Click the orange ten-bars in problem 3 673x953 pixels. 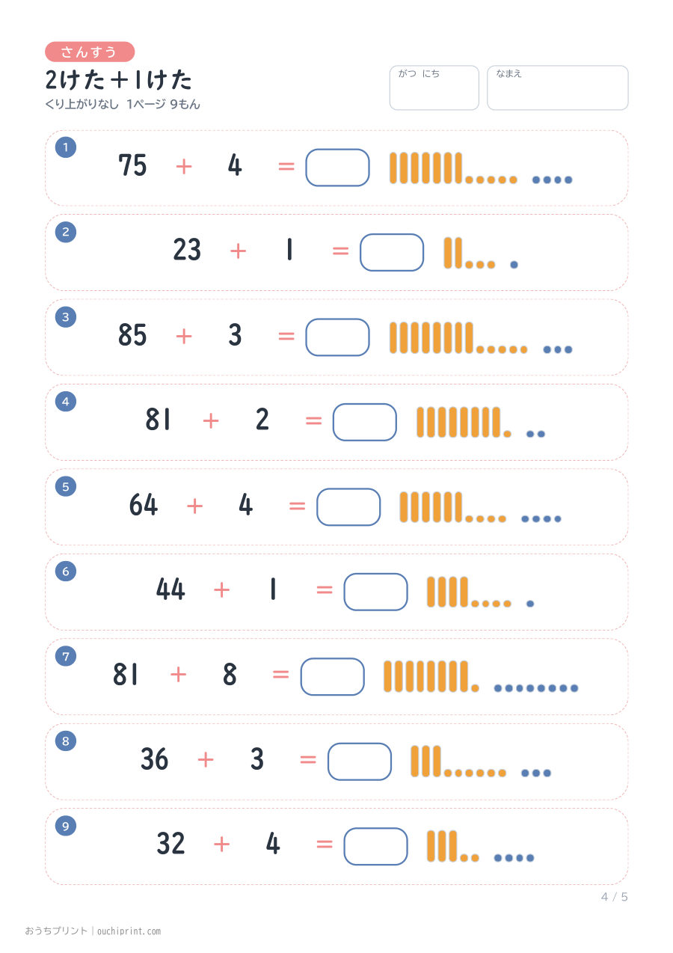(431, 337)
